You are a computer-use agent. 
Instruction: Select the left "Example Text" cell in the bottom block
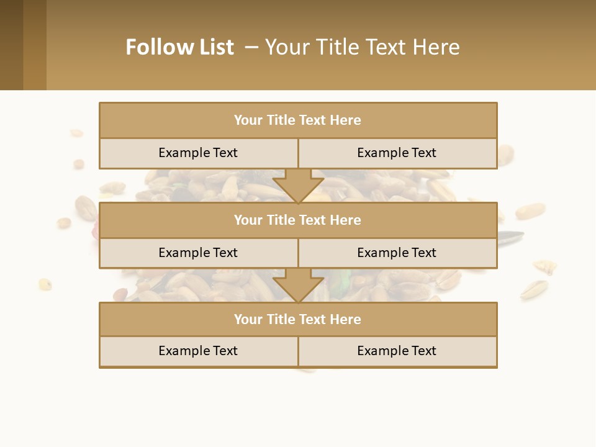(198, 351)
